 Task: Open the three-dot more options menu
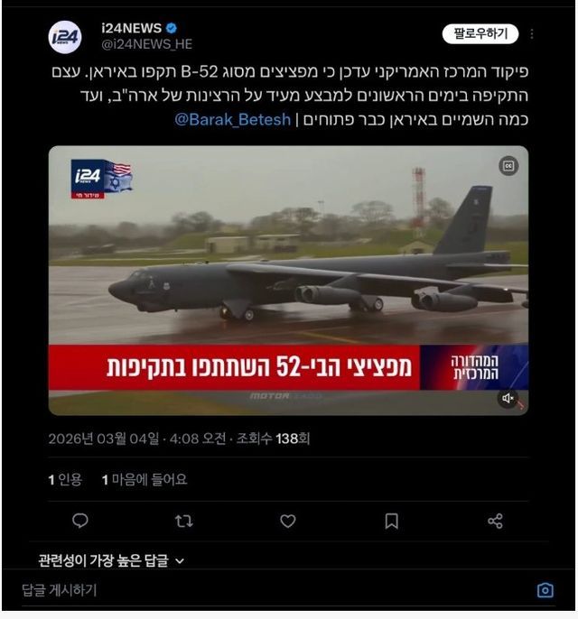point(532,34)
